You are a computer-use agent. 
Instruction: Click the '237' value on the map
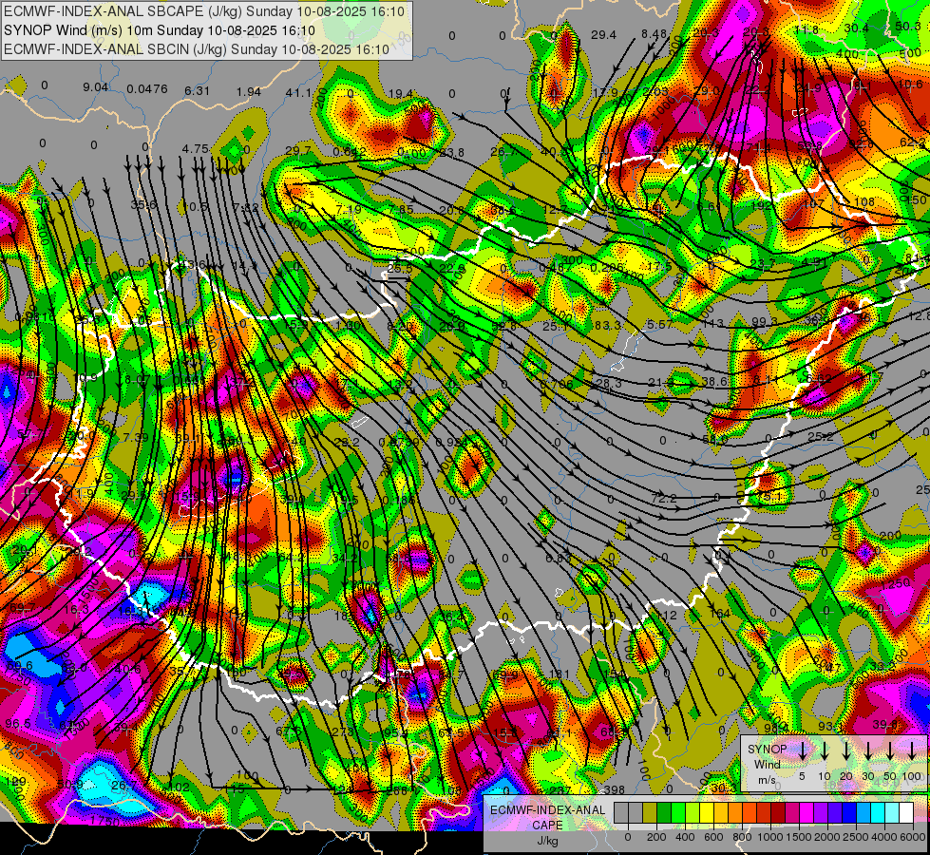(560, 790)
